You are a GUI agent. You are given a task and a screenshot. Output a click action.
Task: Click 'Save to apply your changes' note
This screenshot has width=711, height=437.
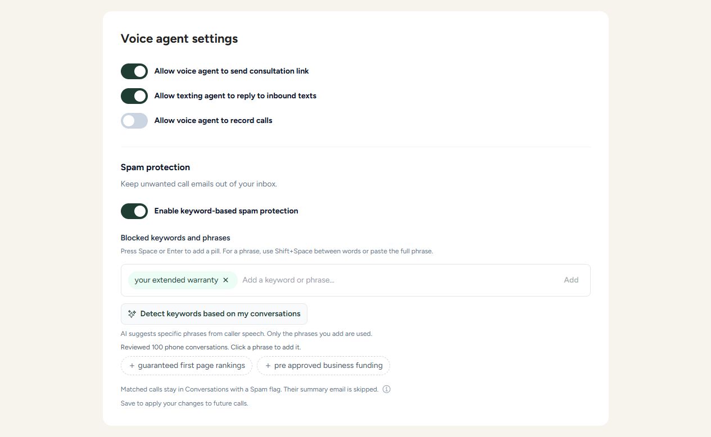tap(184, 403)
